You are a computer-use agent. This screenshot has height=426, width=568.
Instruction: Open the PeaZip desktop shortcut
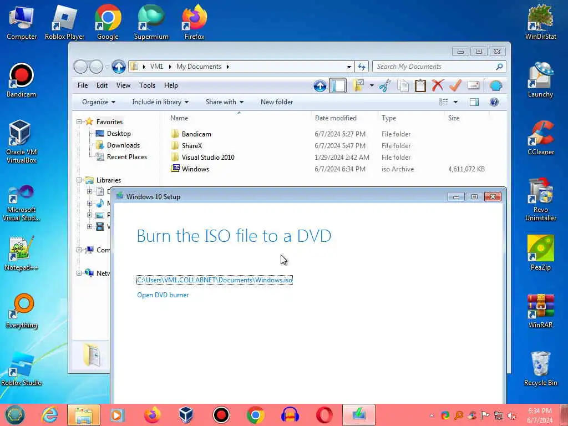(540, 253)
